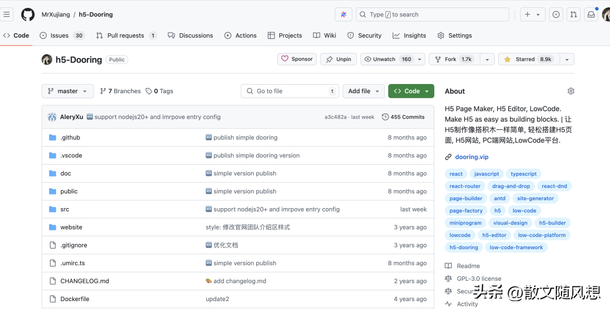Screen dimensions: 610x309
Task: Open the green Code clone dropdown
Action: [x=411, y=91]
